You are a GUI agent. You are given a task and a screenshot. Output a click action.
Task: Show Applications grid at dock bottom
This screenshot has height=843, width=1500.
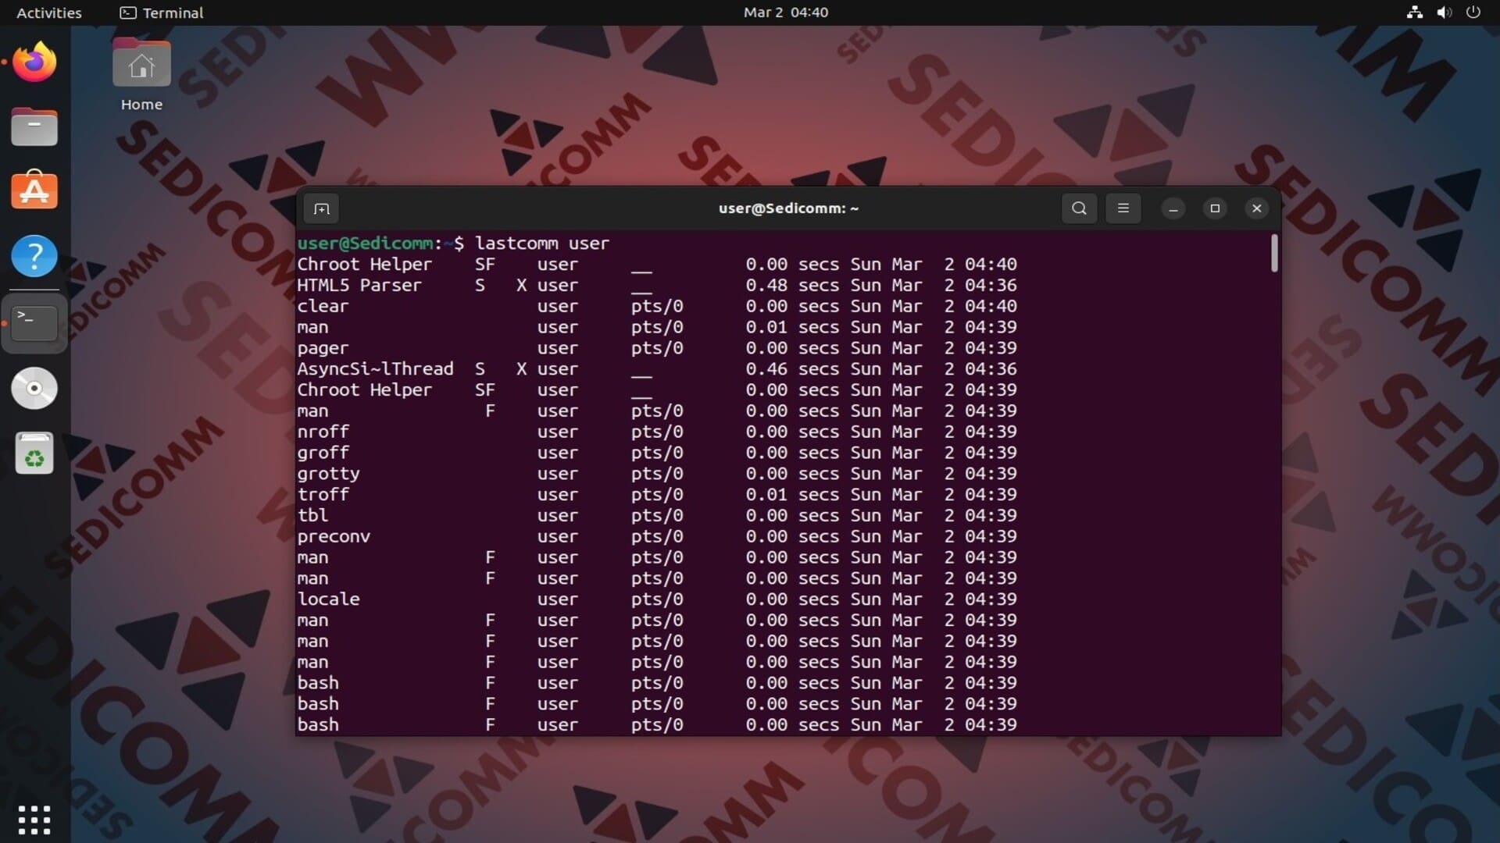tap(34, 820)
